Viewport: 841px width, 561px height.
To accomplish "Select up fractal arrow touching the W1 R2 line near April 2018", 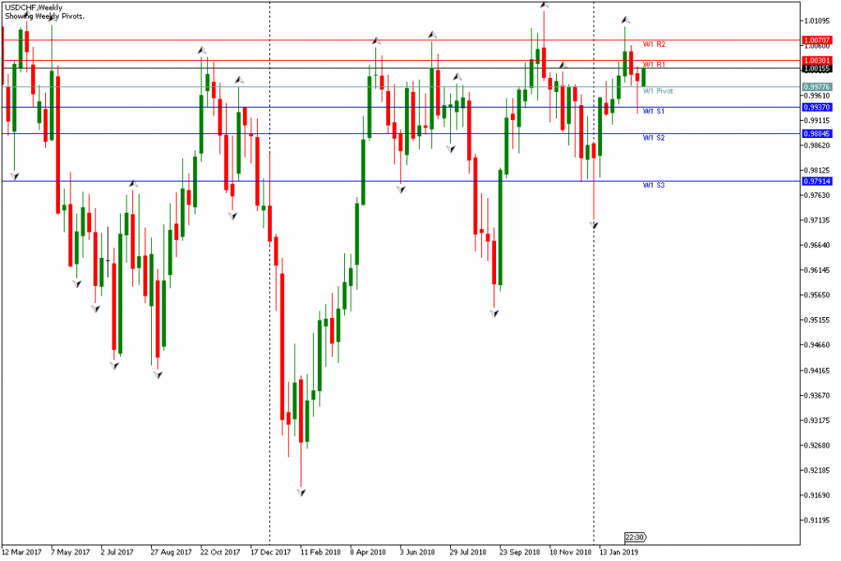I will pos(376,39).
